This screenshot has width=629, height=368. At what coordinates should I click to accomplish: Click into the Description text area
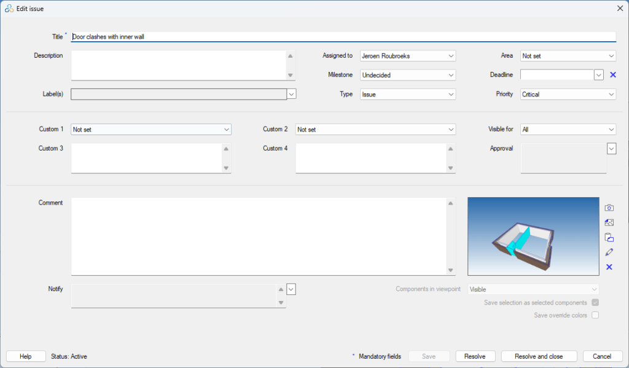(x=178, y=65)
